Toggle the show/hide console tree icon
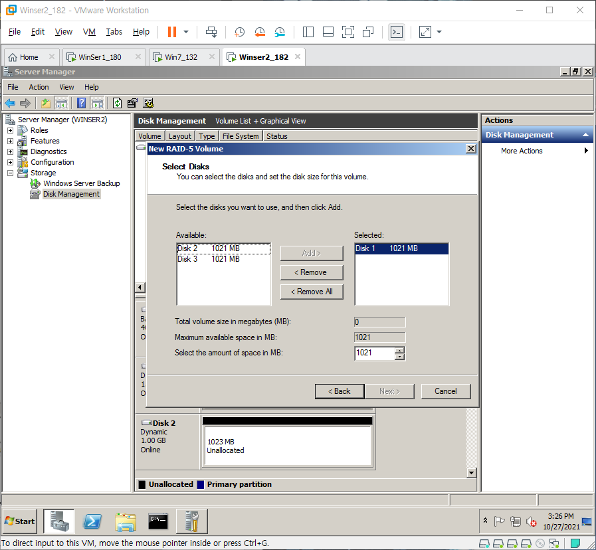This screenshot has width=596, height=550. click(x=61, y=103)
